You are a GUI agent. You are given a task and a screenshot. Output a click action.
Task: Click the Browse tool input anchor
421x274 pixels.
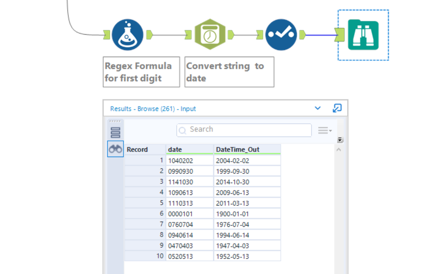click(340, 35)
